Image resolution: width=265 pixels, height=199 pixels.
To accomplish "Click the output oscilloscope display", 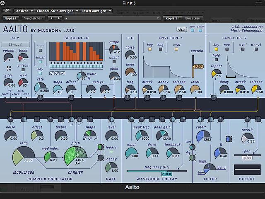I will point(248,170).
